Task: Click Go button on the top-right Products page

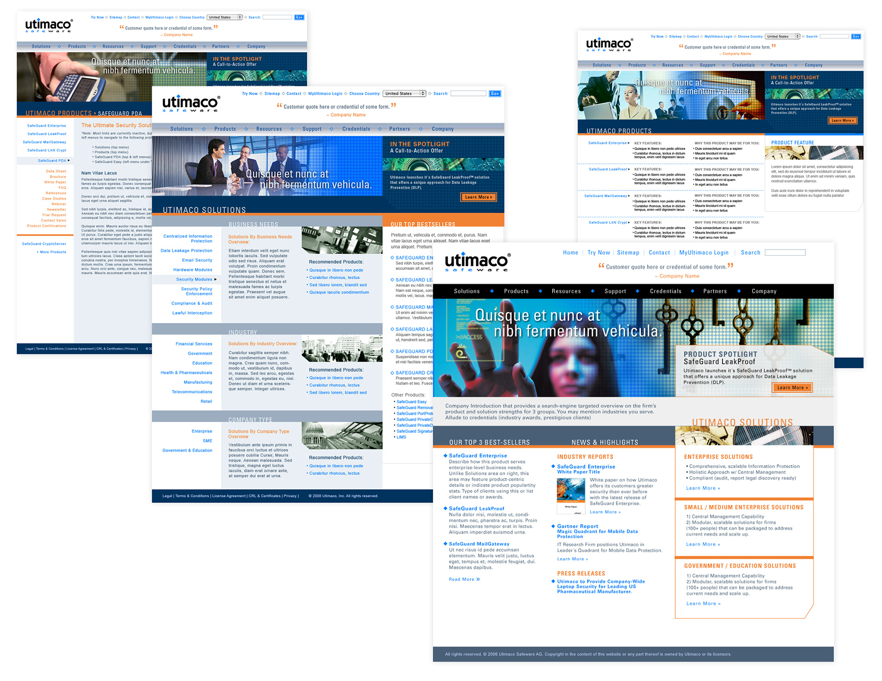Action: pos(856,37)
